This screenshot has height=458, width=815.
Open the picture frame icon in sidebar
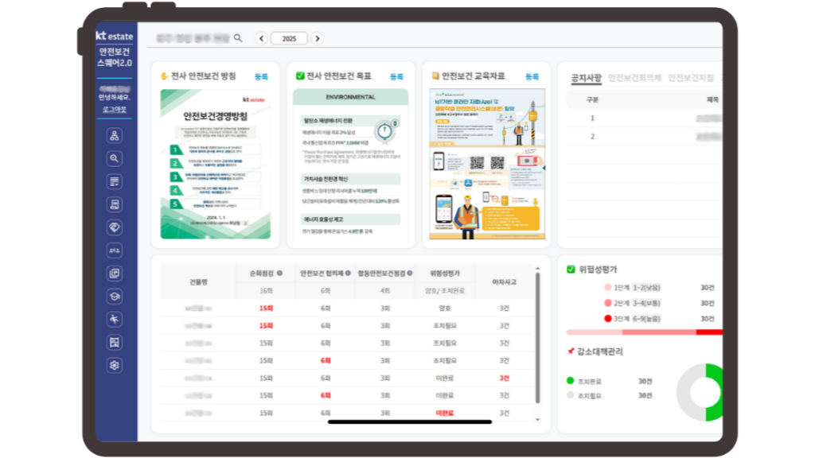[115, 342]
